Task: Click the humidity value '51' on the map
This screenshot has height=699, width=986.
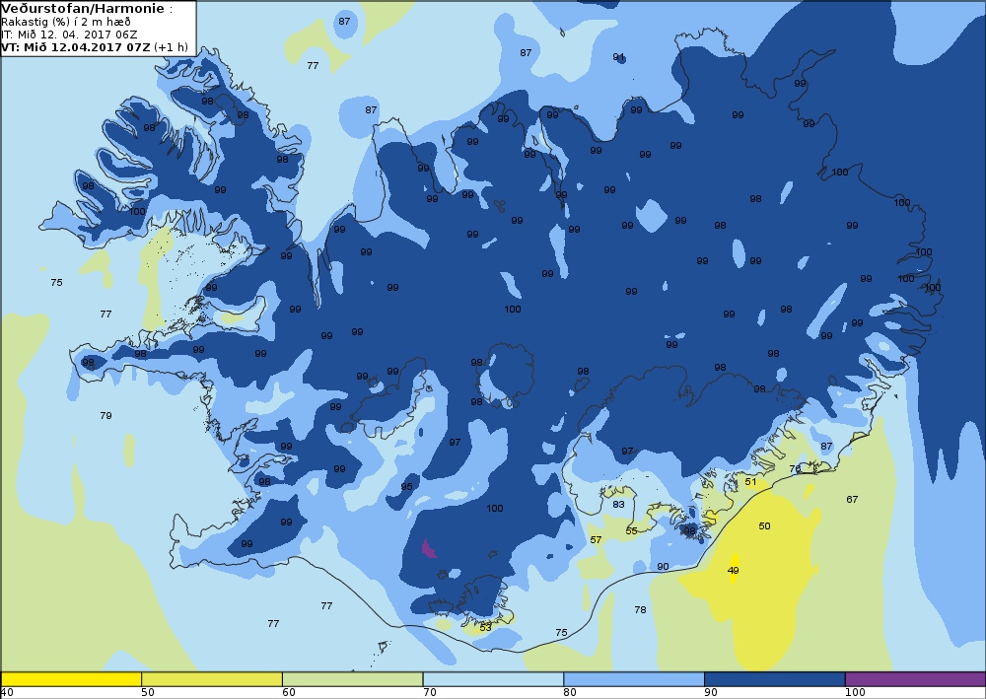Action: (x=750, y=482)
